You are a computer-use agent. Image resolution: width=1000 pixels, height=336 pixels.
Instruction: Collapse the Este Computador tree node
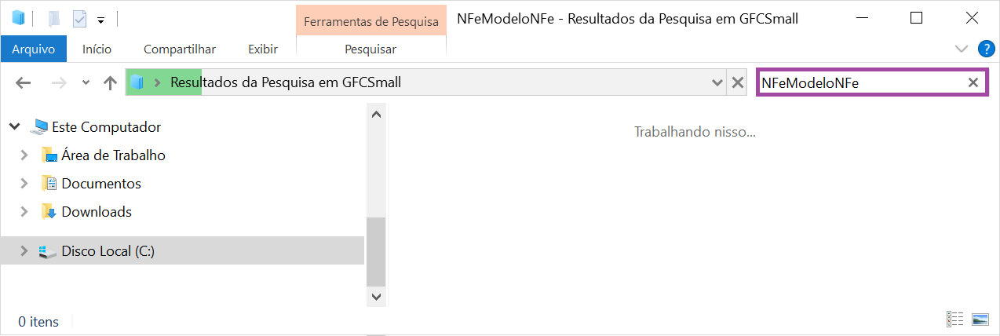15,126
